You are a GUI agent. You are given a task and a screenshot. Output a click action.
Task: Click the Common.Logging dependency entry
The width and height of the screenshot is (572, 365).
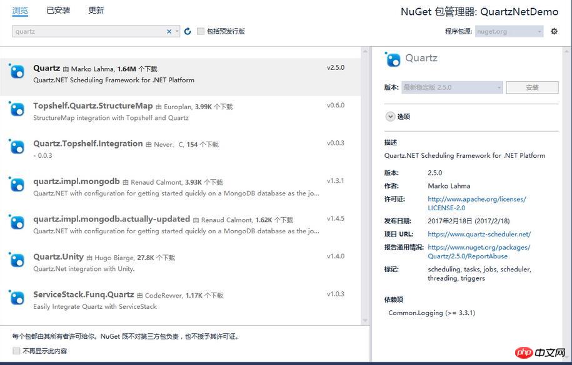click(x=431, y=313)
